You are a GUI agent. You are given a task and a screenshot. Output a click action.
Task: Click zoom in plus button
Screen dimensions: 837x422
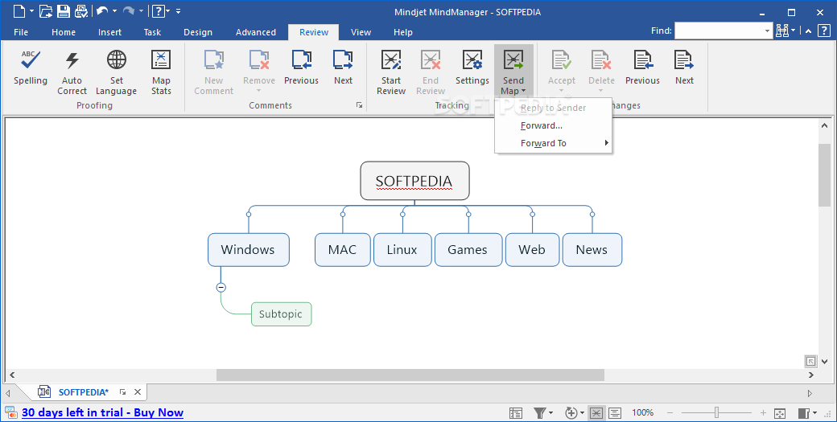[763, 413]
